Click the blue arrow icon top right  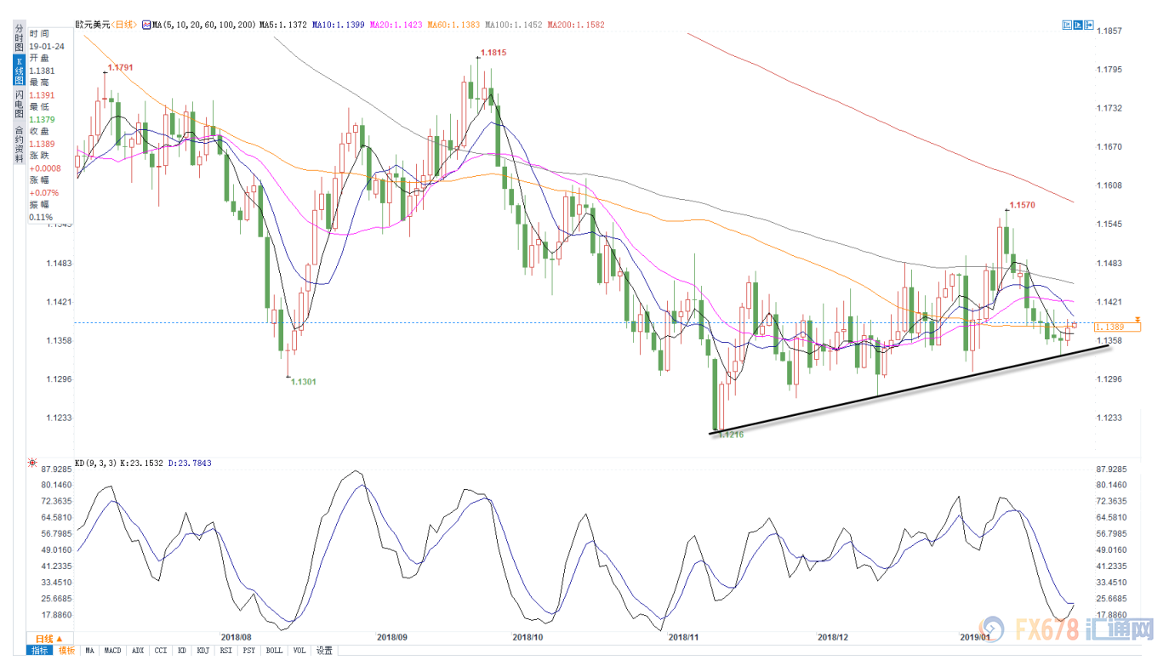(x=1091, y=26)
